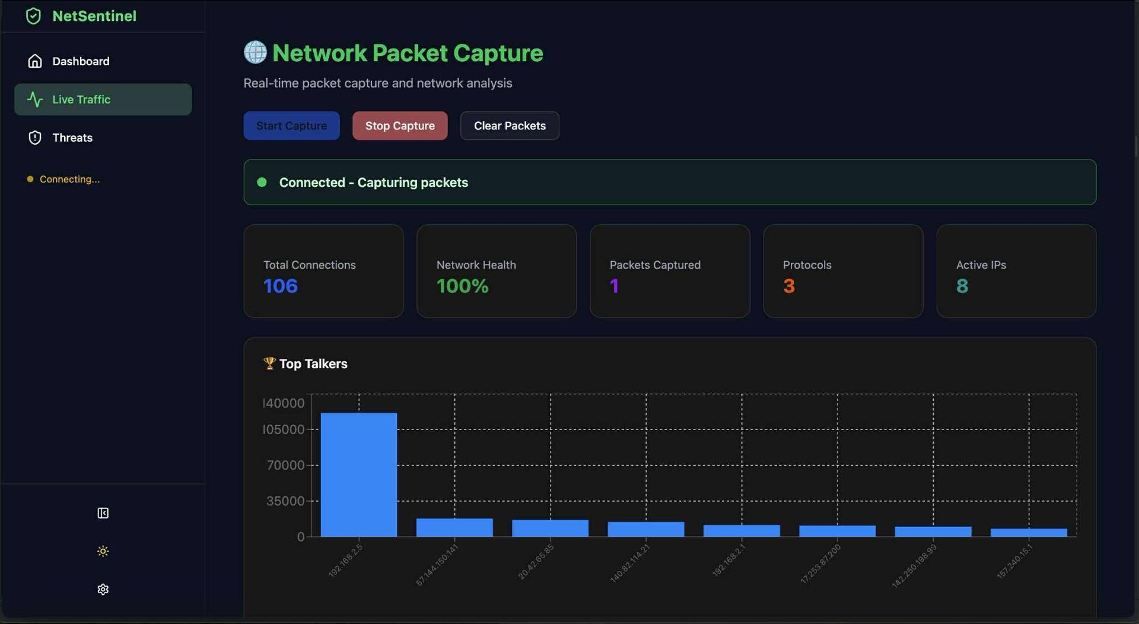Click the Threats shield alert icon
1139x624 pixels.
point(35,138)
